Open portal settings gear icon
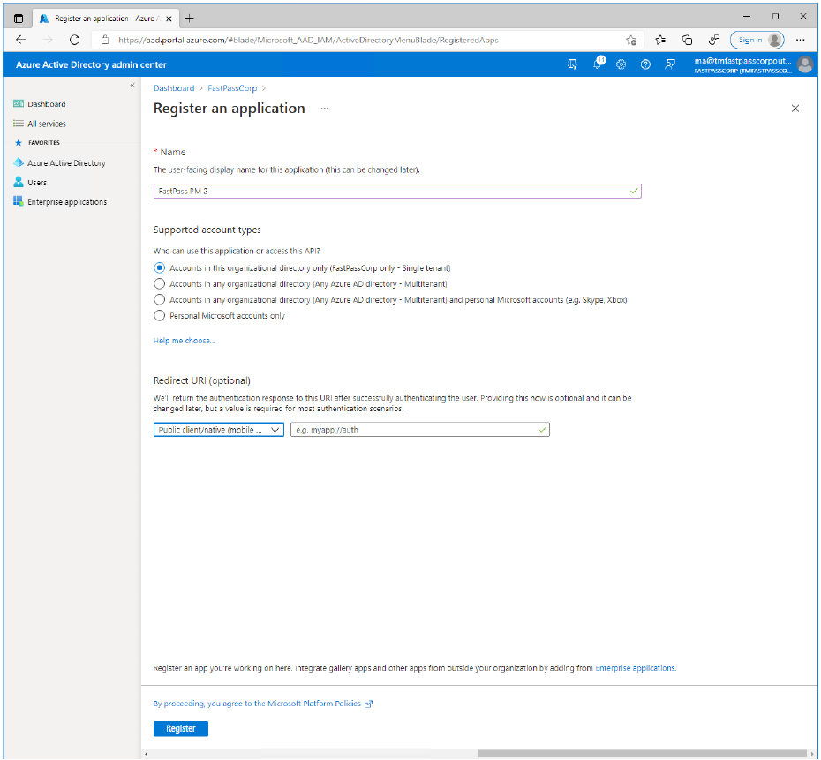The image size is (821, 760). coord(621,64)
